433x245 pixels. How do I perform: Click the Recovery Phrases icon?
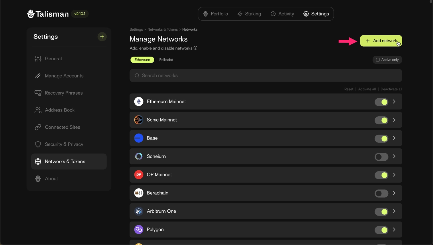click(38, 93)
